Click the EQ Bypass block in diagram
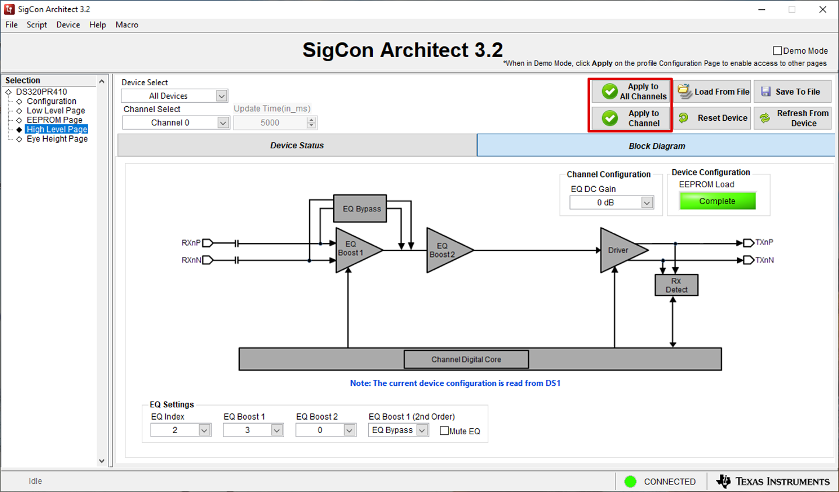 [361, 208]
